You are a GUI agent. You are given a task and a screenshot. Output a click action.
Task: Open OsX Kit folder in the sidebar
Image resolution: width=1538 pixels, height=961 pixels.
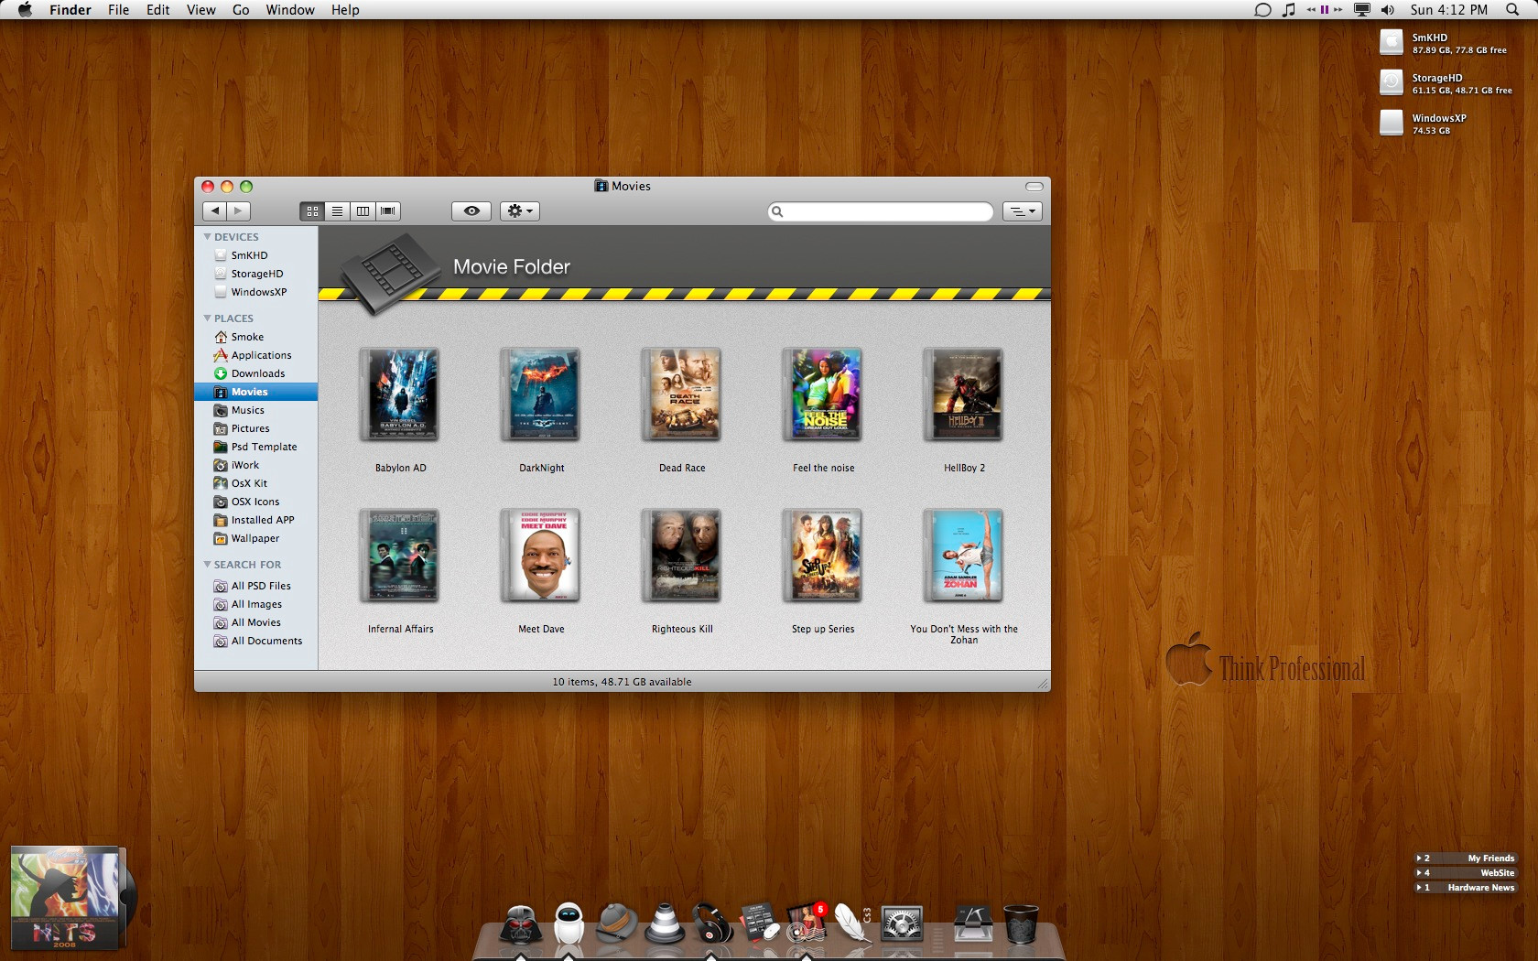[255, 483]
